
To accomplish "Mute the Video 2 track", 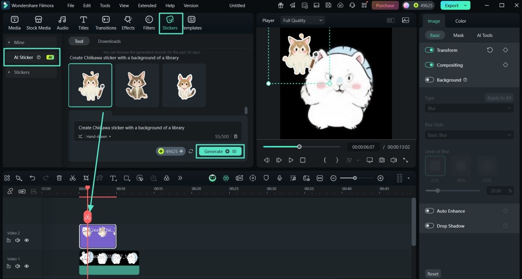I will [x=18, y=241].
